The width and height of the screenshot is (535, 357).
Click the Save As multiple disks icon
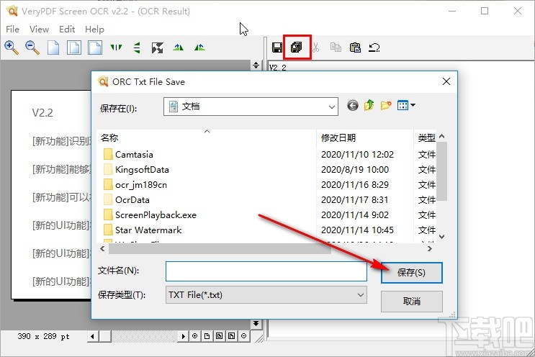[x=297, y=47]
